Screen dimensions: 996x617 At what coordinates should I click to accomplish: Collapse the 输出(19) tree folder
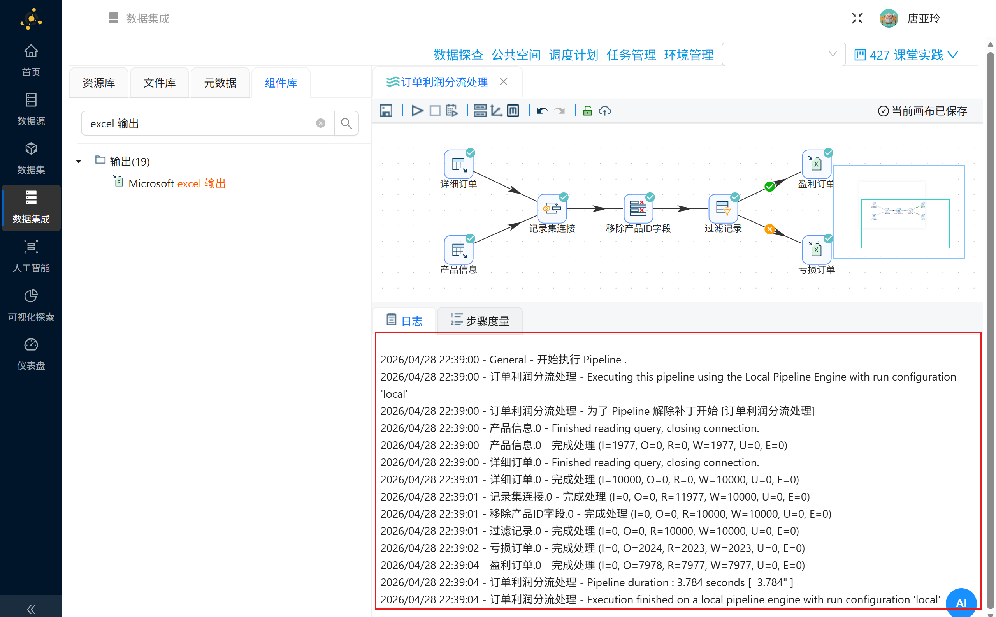click(x=79, y=162)
